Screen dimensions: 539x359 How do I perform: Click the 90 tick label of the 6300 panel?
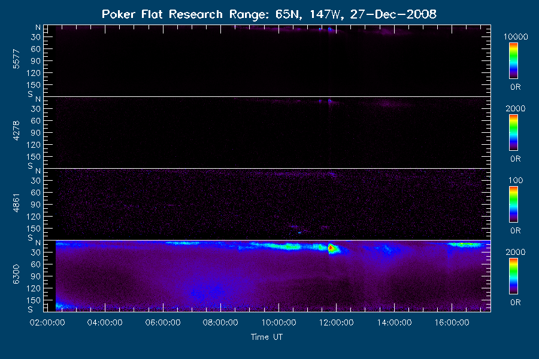click(x=35, y=276)
